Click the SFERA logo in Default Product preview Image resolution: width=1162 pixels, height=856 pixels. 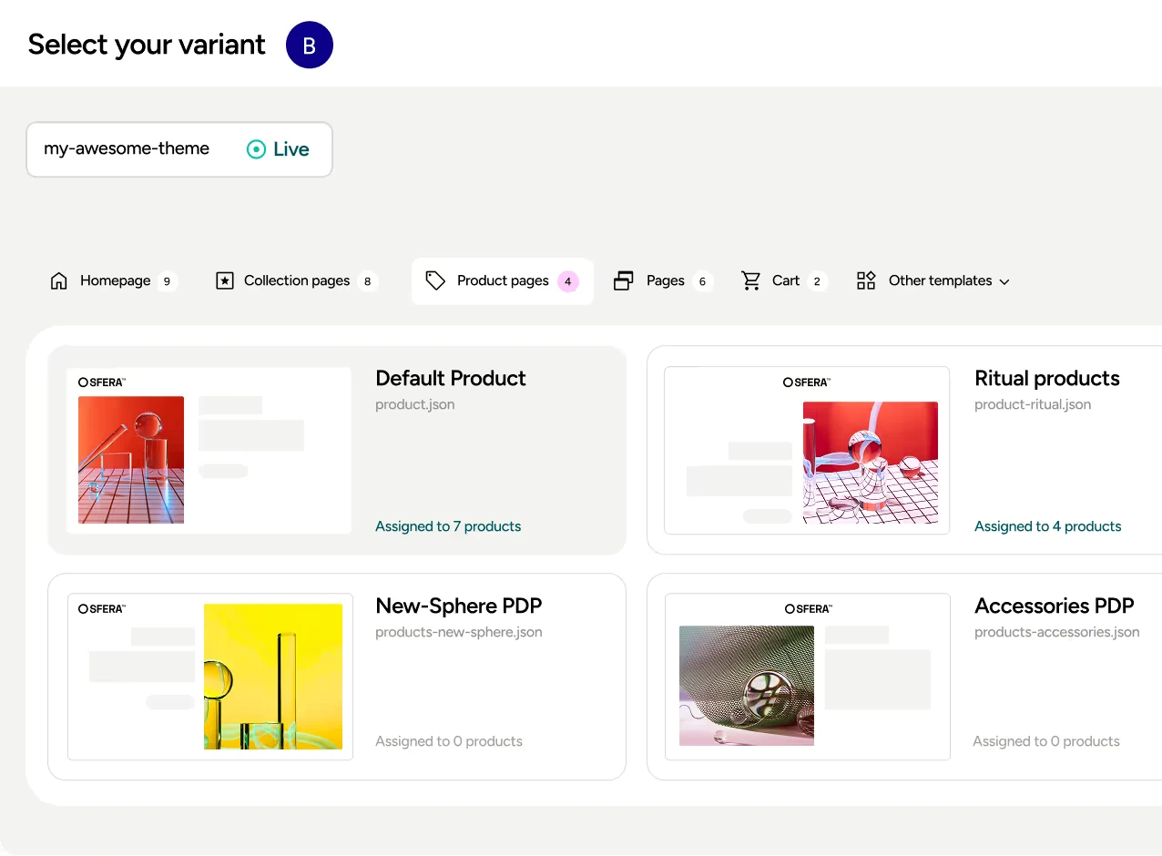[102, 382]
